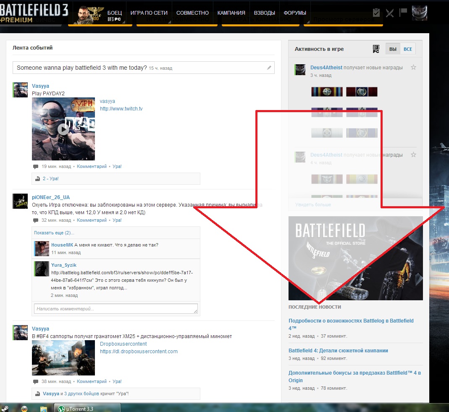Open HouseMK profile name link
Viewport: 449px width, 412px height.
tap(62, 245)
